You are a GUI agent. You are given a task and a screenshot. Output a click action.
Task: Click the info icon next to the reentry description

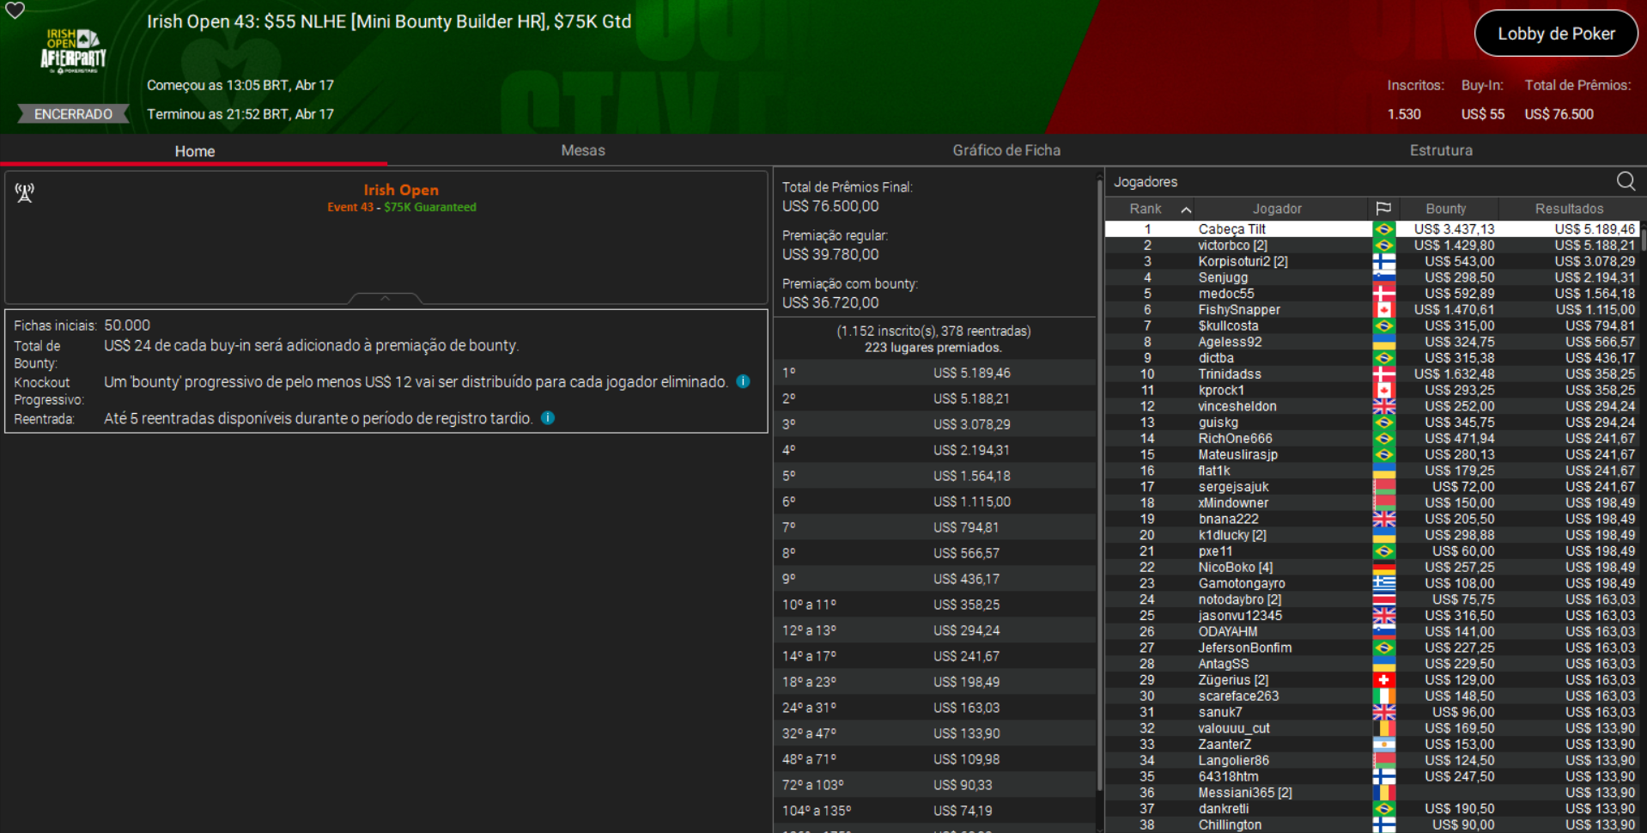point(548,418)
